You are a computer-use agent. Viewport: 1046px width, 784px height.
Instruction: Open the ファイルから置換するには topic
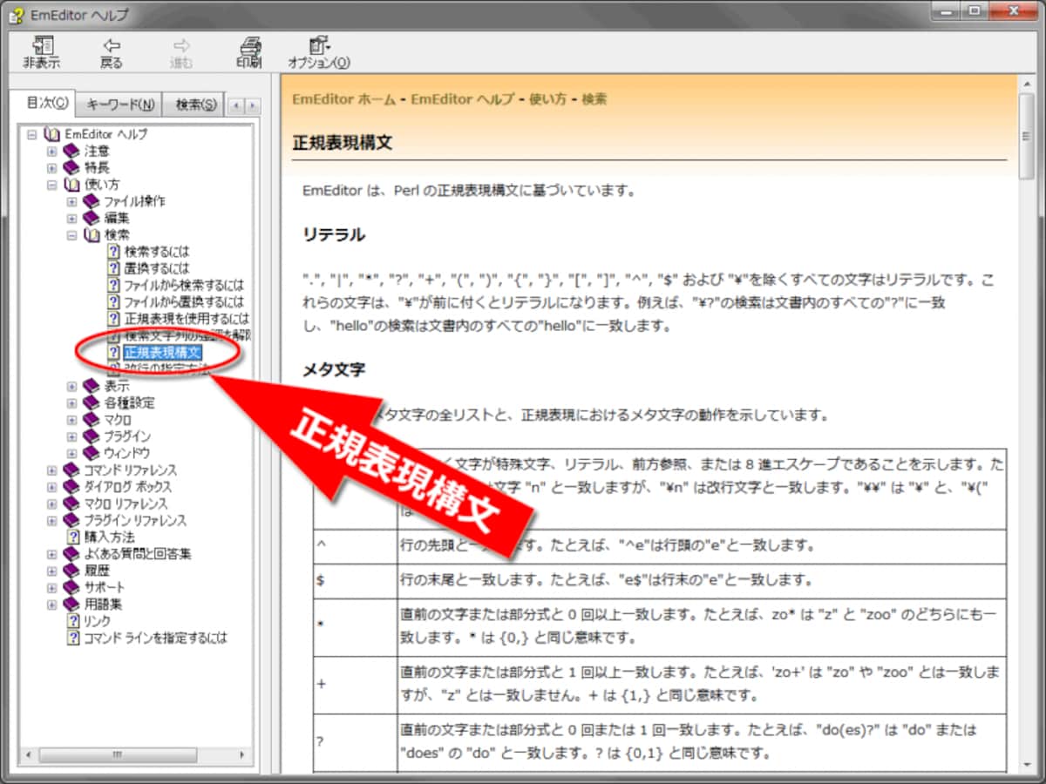[184, 302]
